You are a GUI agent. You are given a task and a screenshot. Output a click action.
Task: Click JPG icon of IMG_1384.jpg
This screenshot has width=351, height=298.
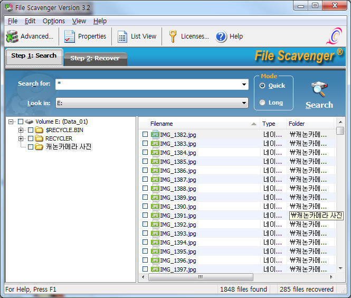(155, 152)
